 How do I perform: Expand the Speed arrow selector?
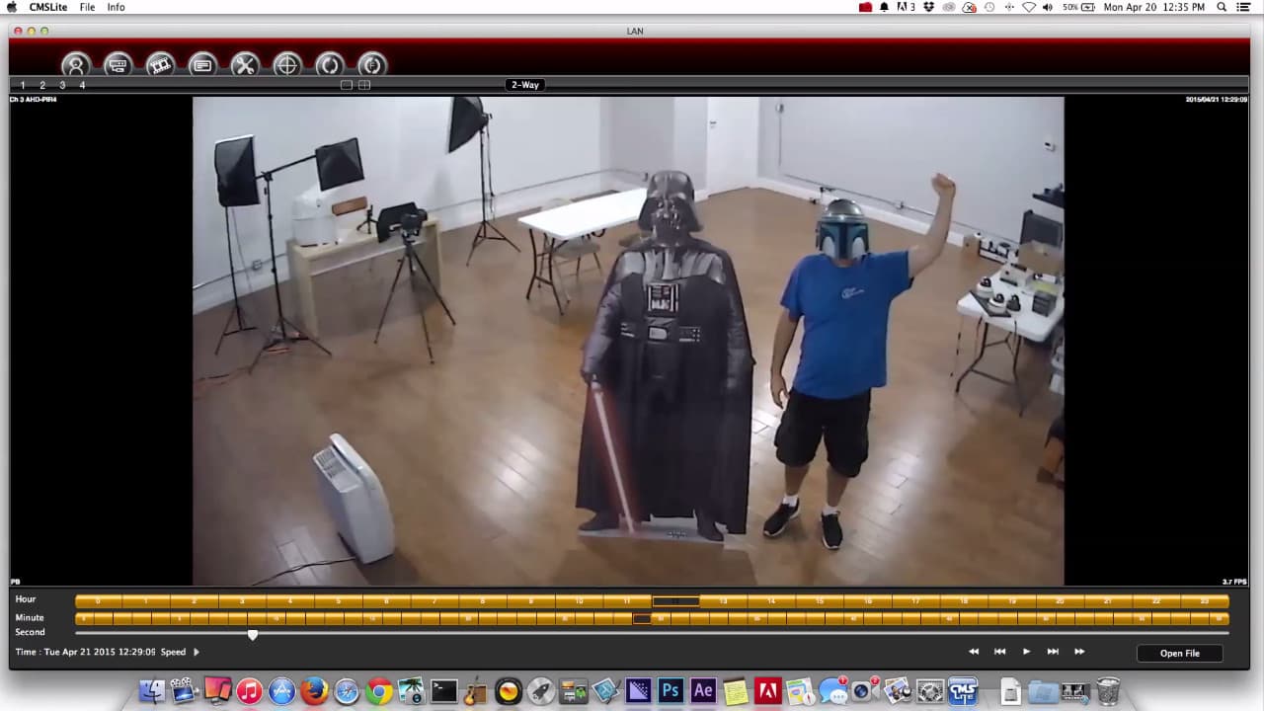pos(196,652)
